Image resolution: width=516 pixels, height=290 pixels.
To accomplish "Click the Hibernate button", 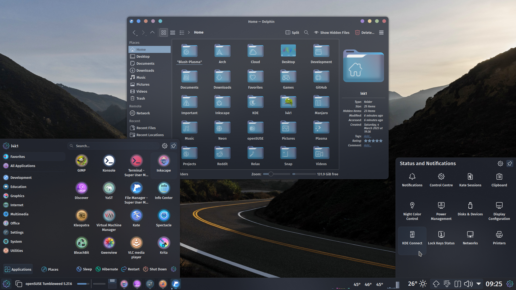I will [x=107, y=269].
